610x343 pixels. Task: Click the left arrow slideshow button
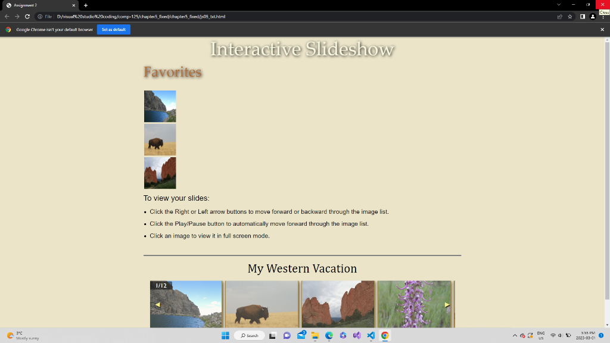(157, 305)
